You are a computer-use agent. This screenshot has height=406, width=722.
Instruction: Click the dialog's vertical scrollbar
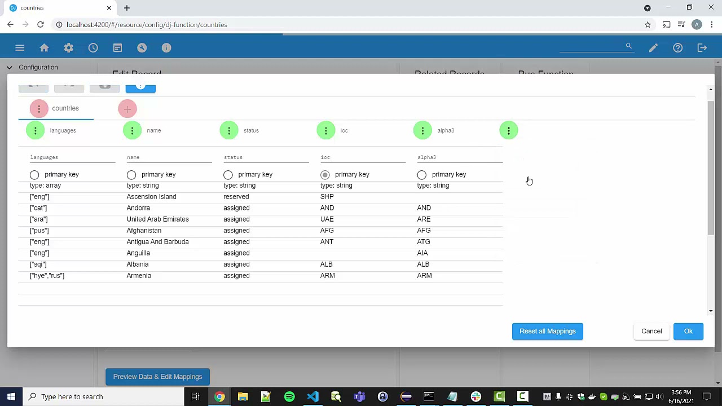(x=711, y=168)
